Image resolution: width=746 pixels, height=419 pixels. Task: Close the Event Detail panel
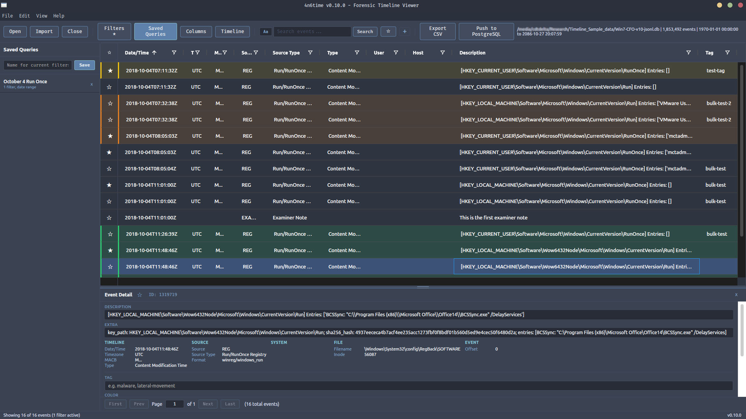(x=736, y=295)
